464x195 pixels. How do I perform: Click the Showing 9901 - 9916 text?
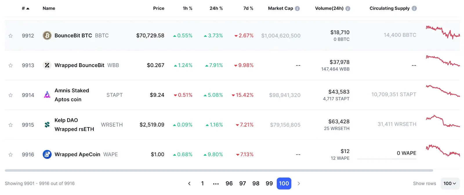(40, 183)
